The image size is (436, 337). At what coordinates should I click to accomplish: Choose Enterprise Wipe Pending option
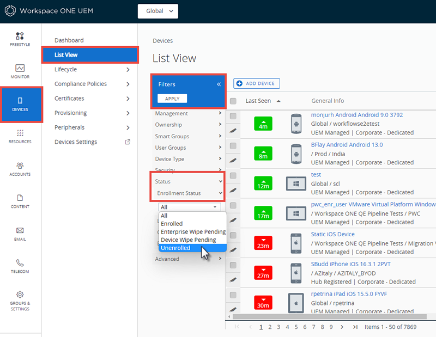(x=192, y=232)
